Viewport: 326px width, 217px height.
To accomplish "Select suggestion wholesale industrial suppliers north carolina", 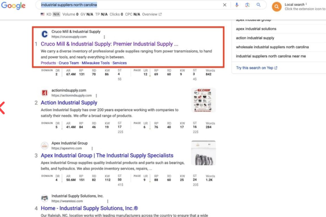I will pos(272,47).
